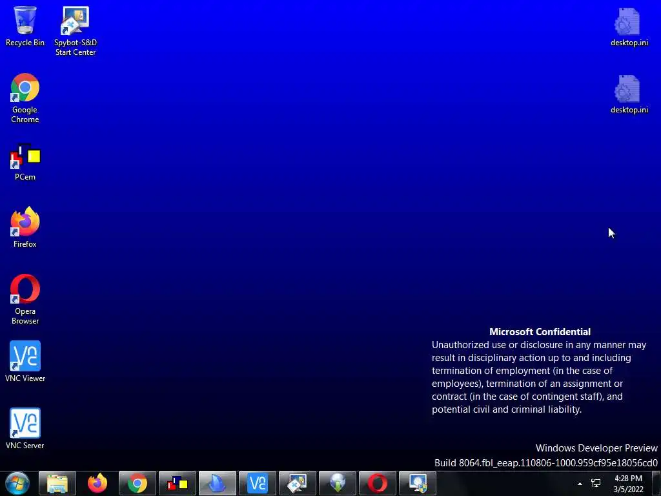Select the PCem desktop shortcut
Screen dimensions: 661x496
click(x=25, y=162)
